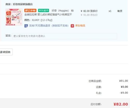The image size is (130, 108).
Task: Click the 有货 stock status
Action: click(120, 11)
